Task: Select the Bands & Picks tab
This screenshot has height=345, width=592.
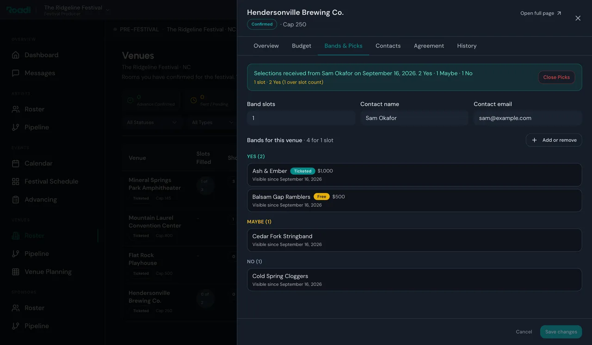Action: point(343,46)
